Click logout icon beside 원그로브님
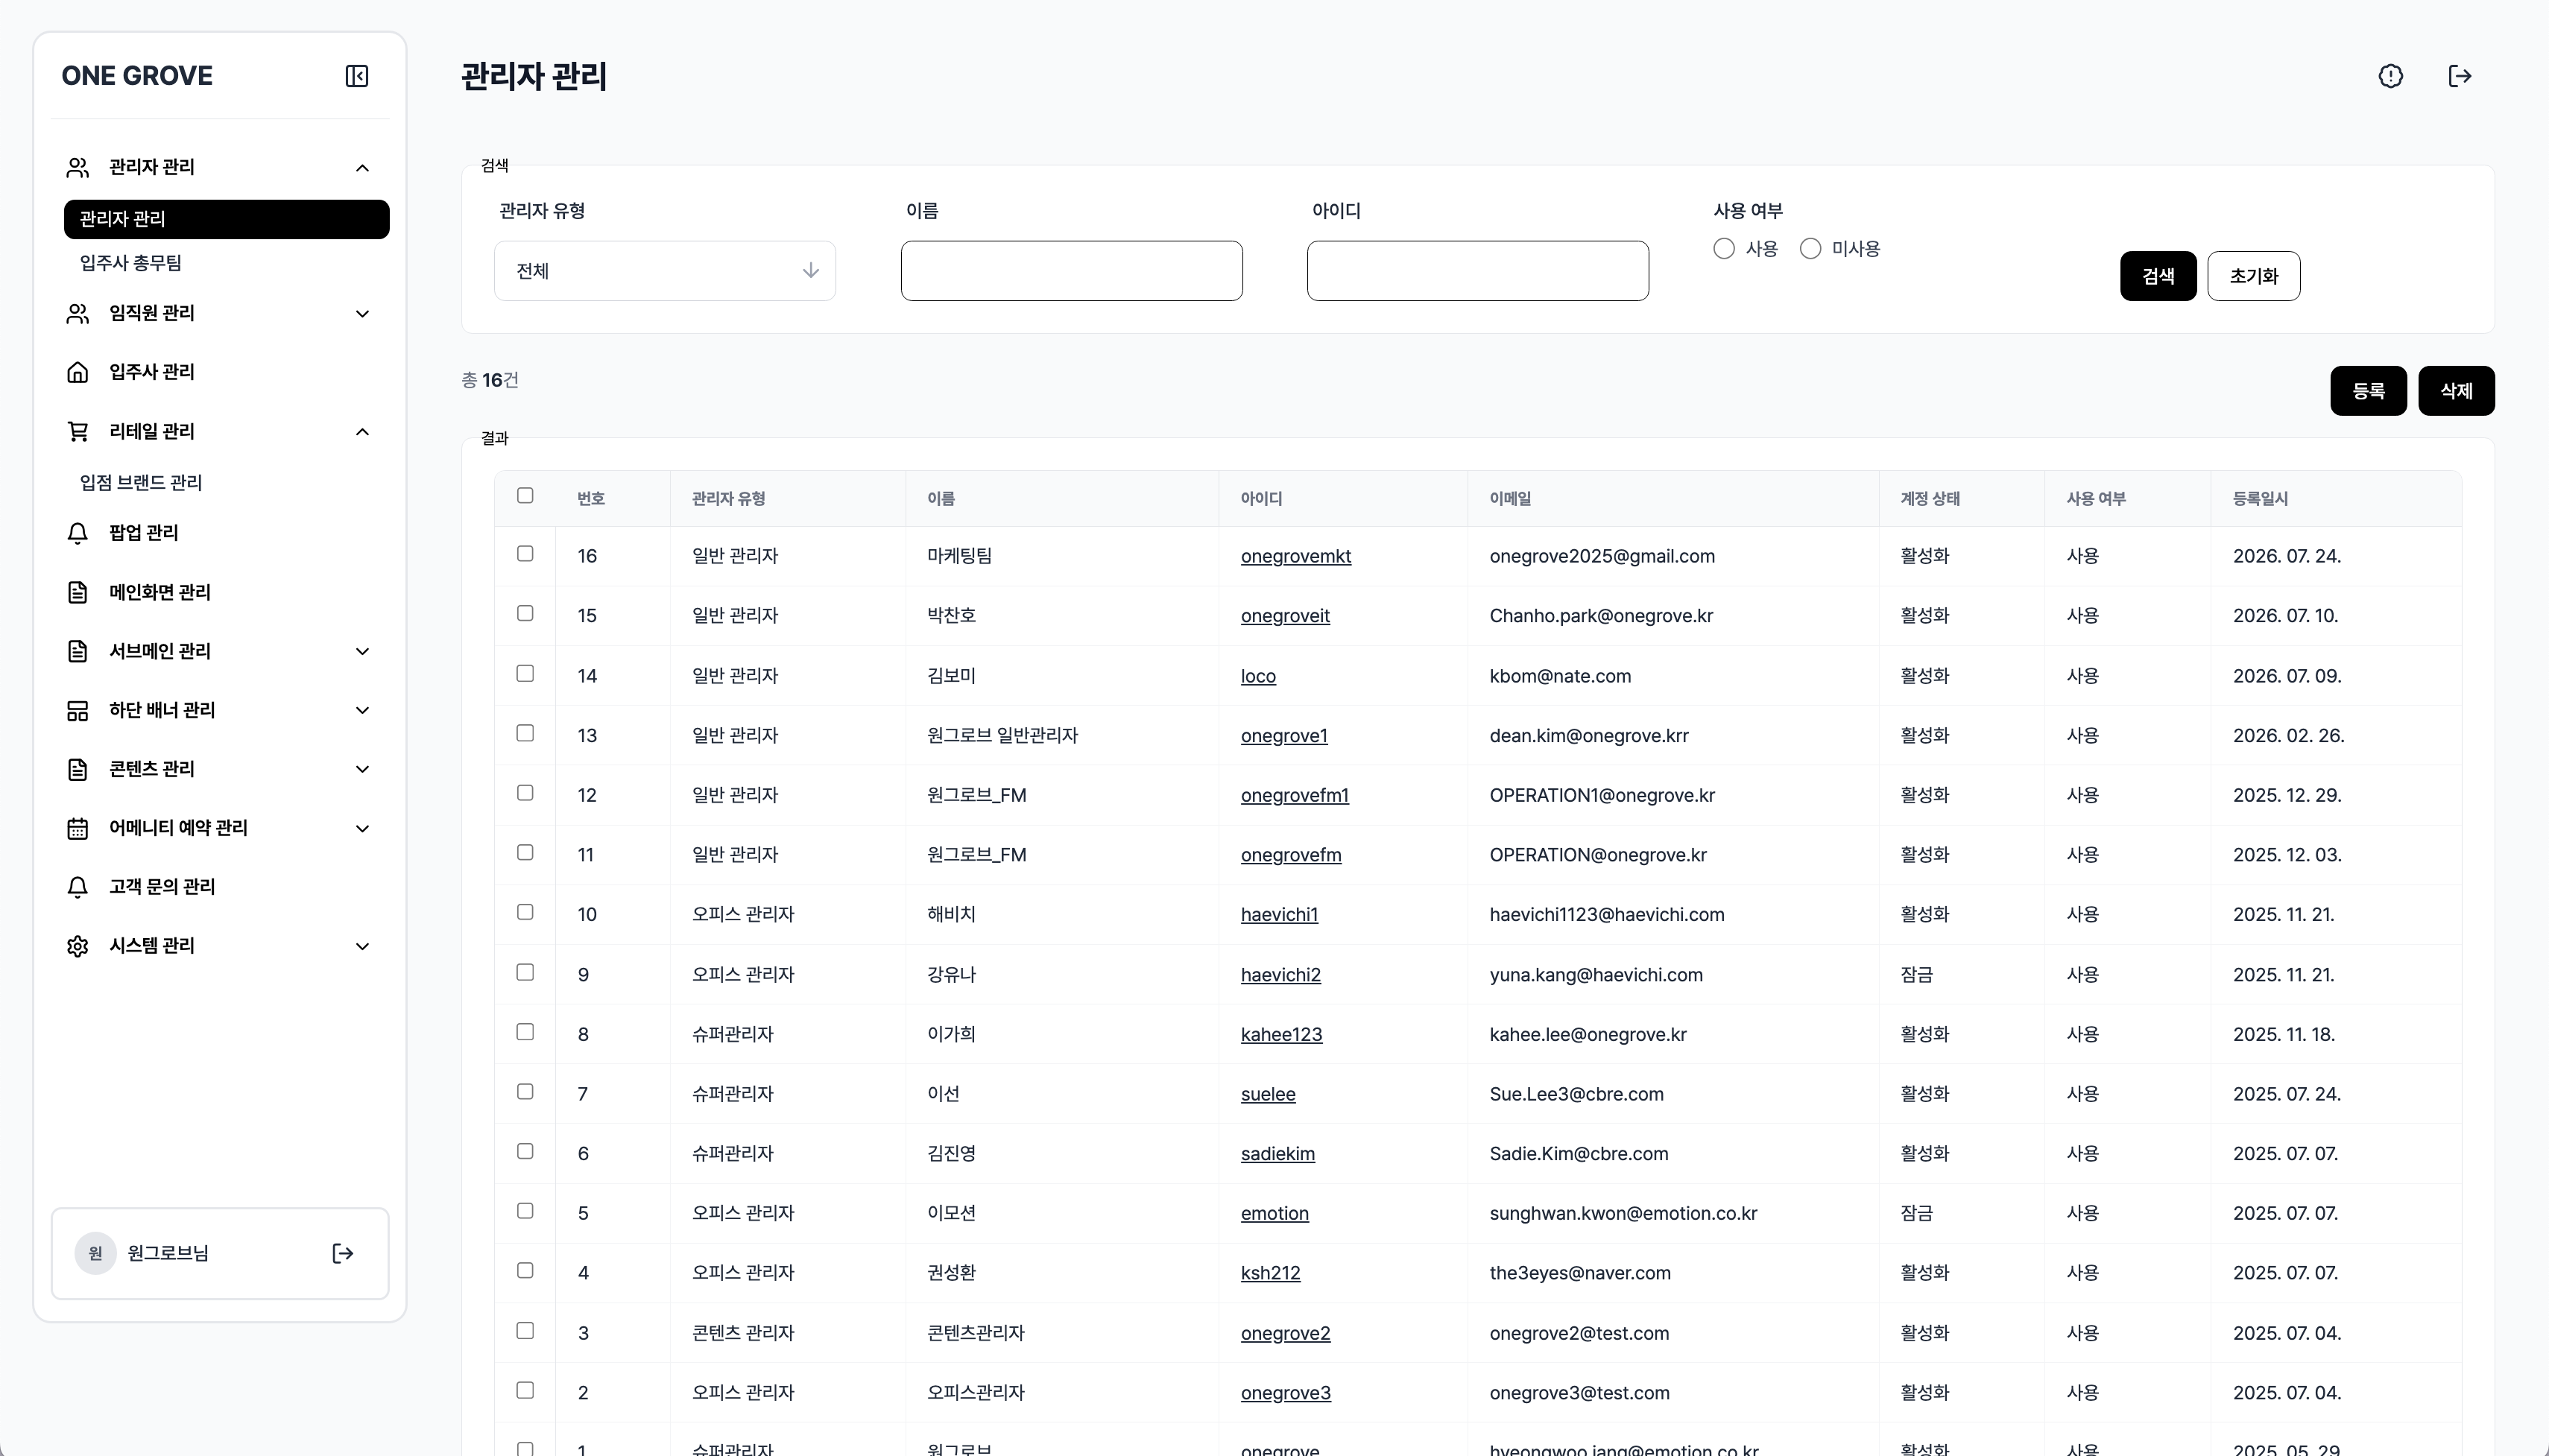 (x=342, y=1253)
